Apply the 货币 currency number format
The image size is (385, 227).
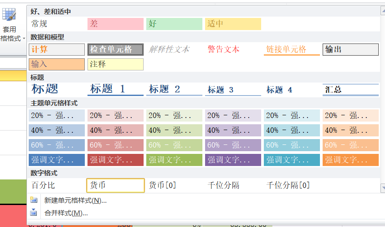tap(115, 185)
